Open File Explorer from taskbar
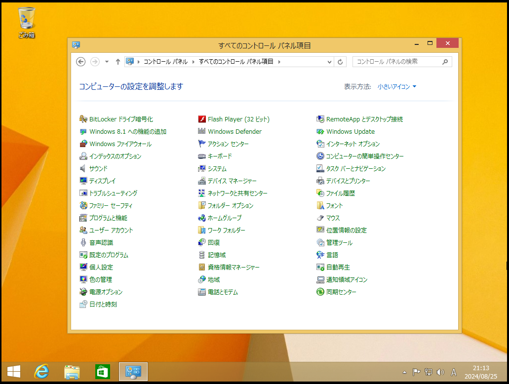The image size is (509, 384). pos(72,372)
